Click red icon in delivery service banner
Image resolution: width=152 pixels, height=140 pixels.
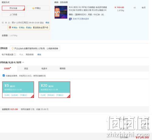pyautogui.click(x=10, y=27)
